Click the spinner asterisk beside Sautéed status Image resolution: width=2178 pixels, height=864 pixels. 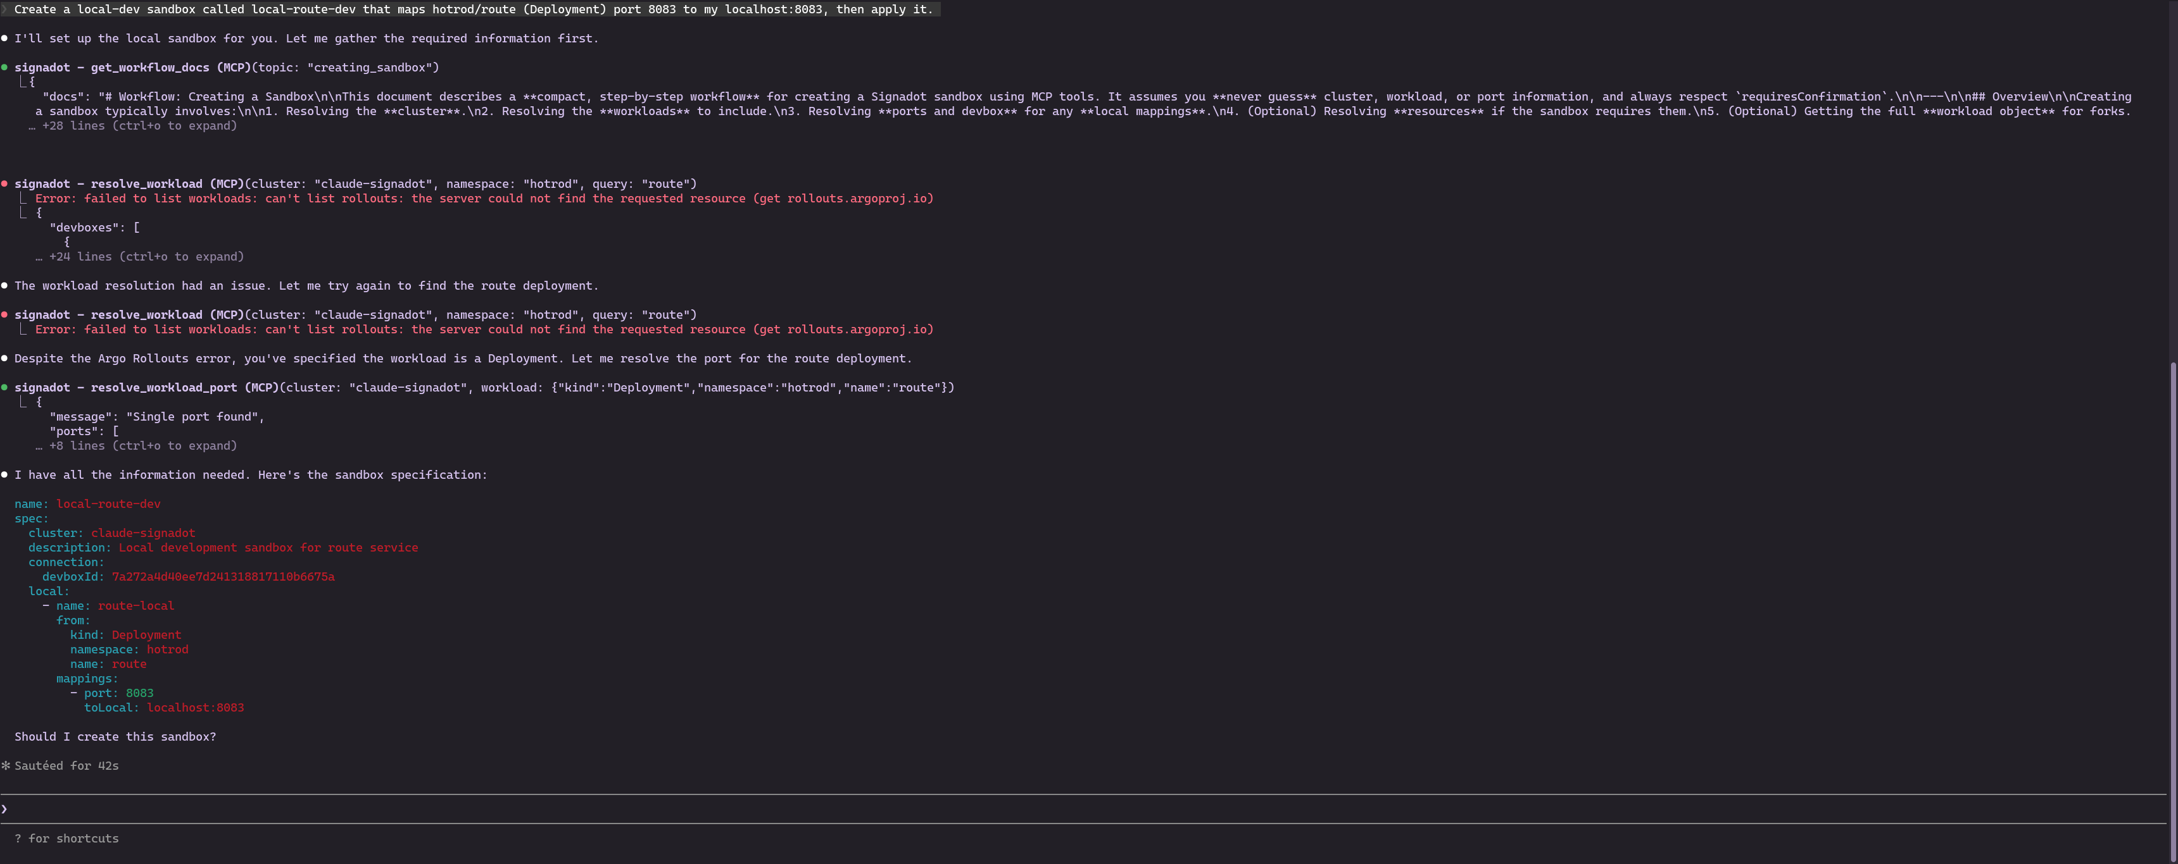click(x=6, y=765)
